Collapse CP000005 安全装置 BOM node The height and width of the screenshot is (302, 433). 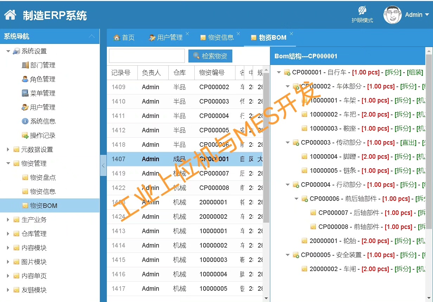pos(288,255)
